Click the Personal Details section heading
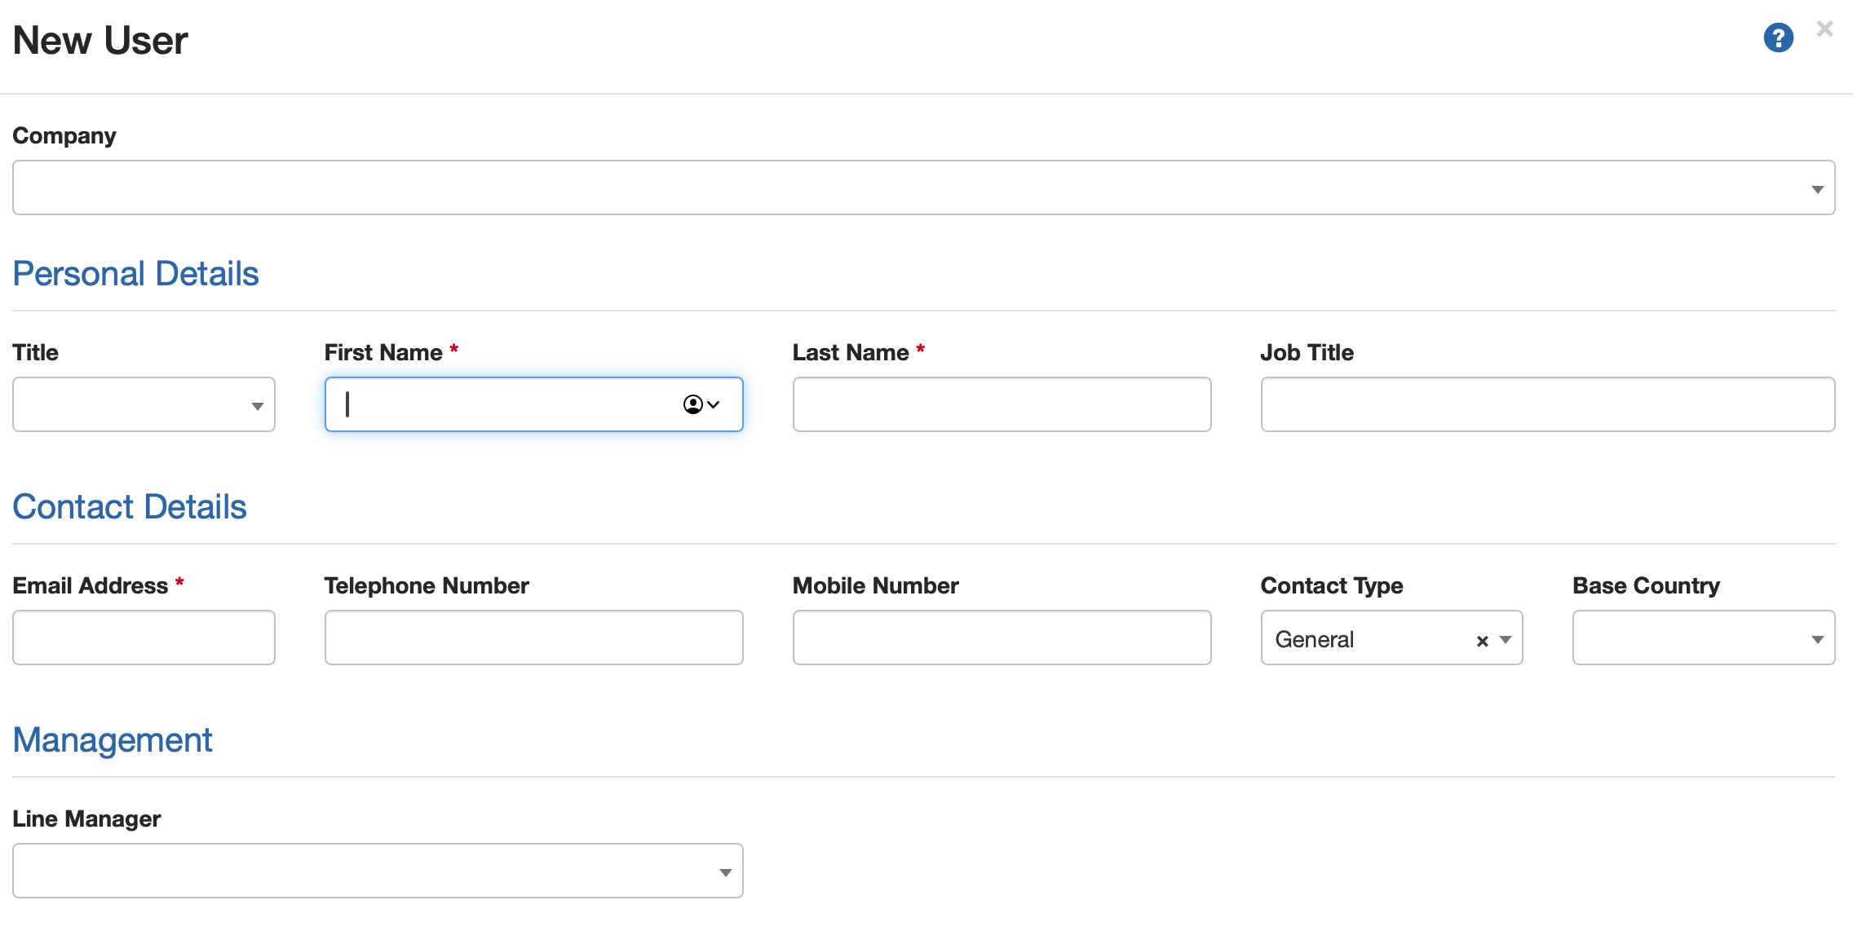Screen dimensions: 1853x931 pyautogui.click(x=135, y=274)
